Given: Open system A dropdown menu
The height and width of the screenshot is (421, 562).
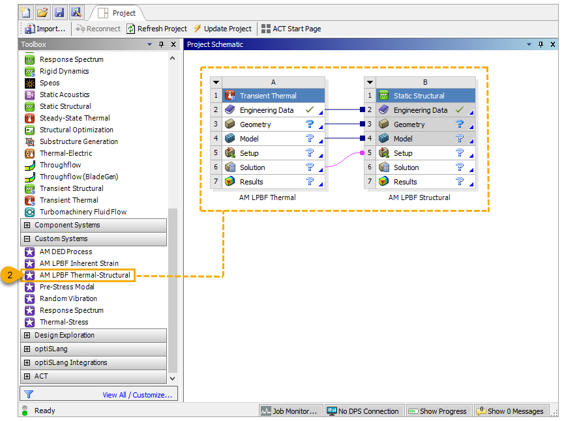Looking at the screenshot, I should click(216, 82).
